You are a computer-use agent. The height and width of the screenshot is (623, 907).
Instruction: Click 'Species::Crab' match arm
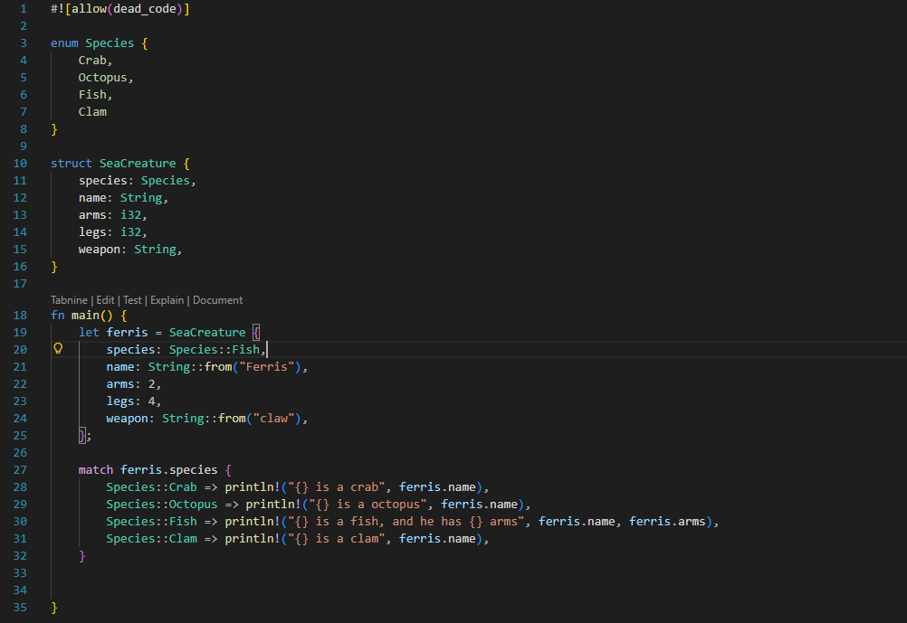point(151,487)
